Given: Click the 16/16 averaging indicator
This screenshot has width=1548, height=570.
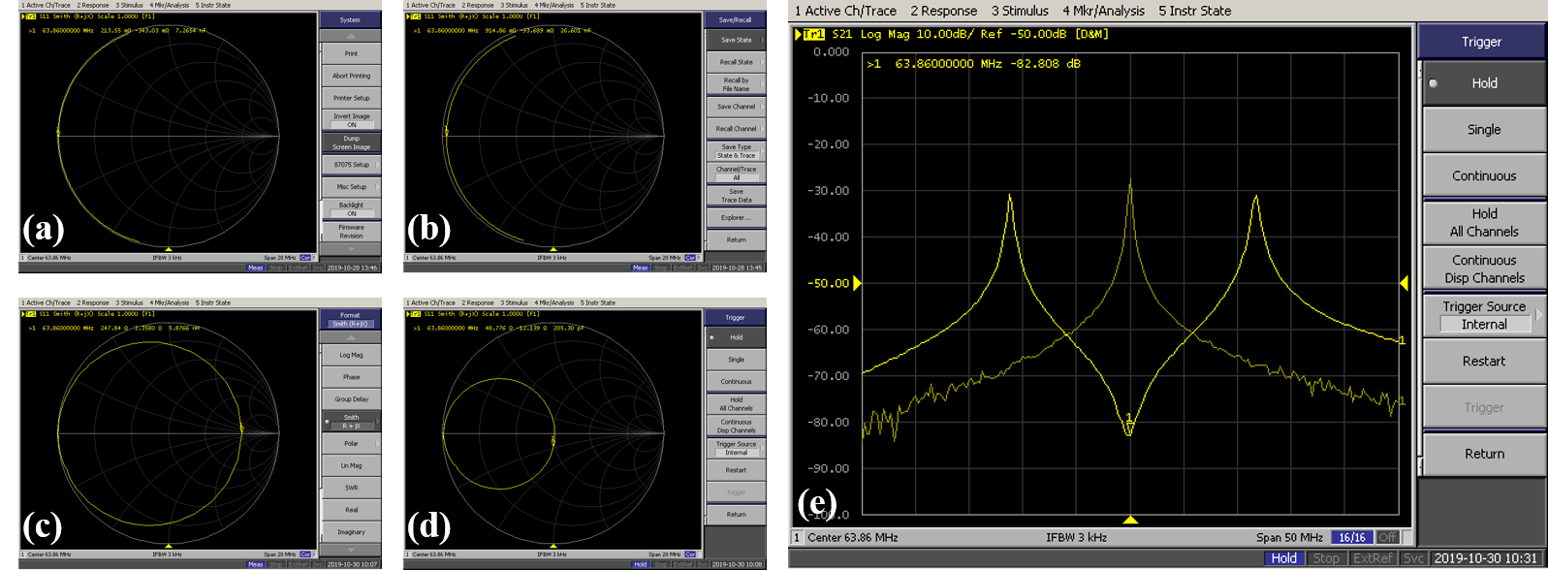Looking at the screenshot, I should click(x=1351, y=537).
